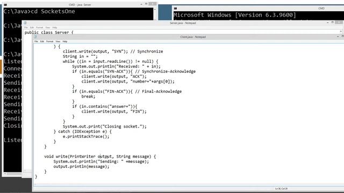The height and width of the screenshot is (193, 344).
Task: Open Help menu in Server.java Notepad
Action: pyautogui.click(x=55, y=27)
